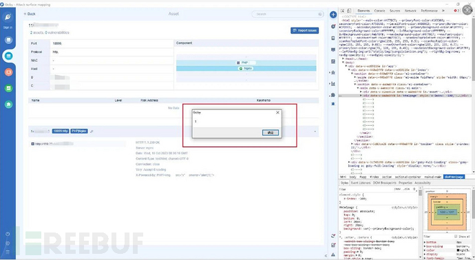Click the right toolbar puzzle piece icon
The height and width of the screenshot is (260, 475).
tap(333, 95)
